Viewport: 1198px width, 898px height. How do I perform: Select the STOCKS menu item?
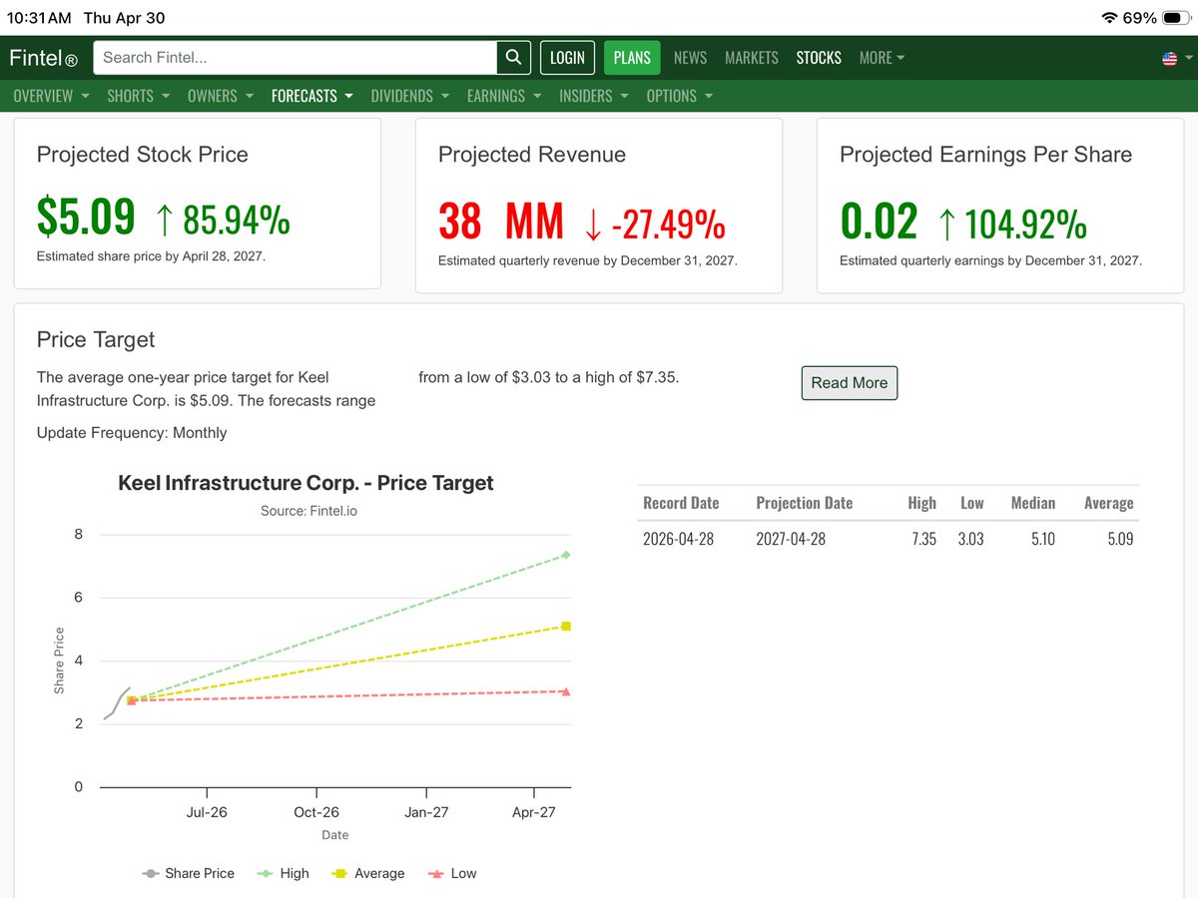(819, 58)
